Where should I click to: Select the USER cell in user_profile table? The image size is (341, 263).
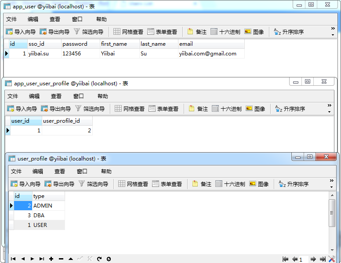click(48, 225)
